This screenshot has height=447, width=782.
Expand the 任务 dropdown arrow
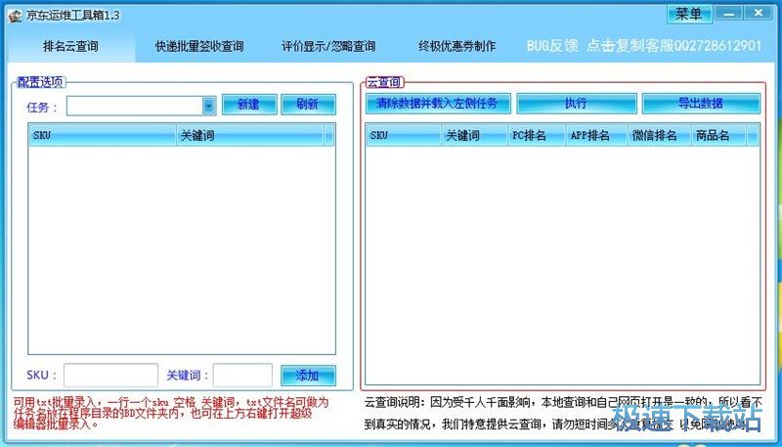coord(209,106)
